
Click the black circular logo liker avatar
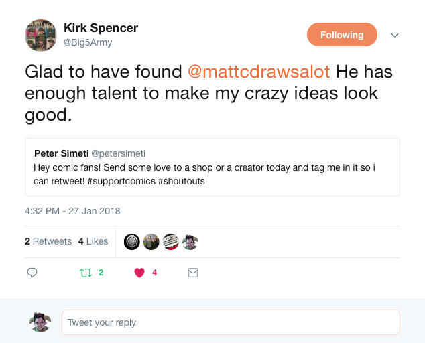coord(132,242)
